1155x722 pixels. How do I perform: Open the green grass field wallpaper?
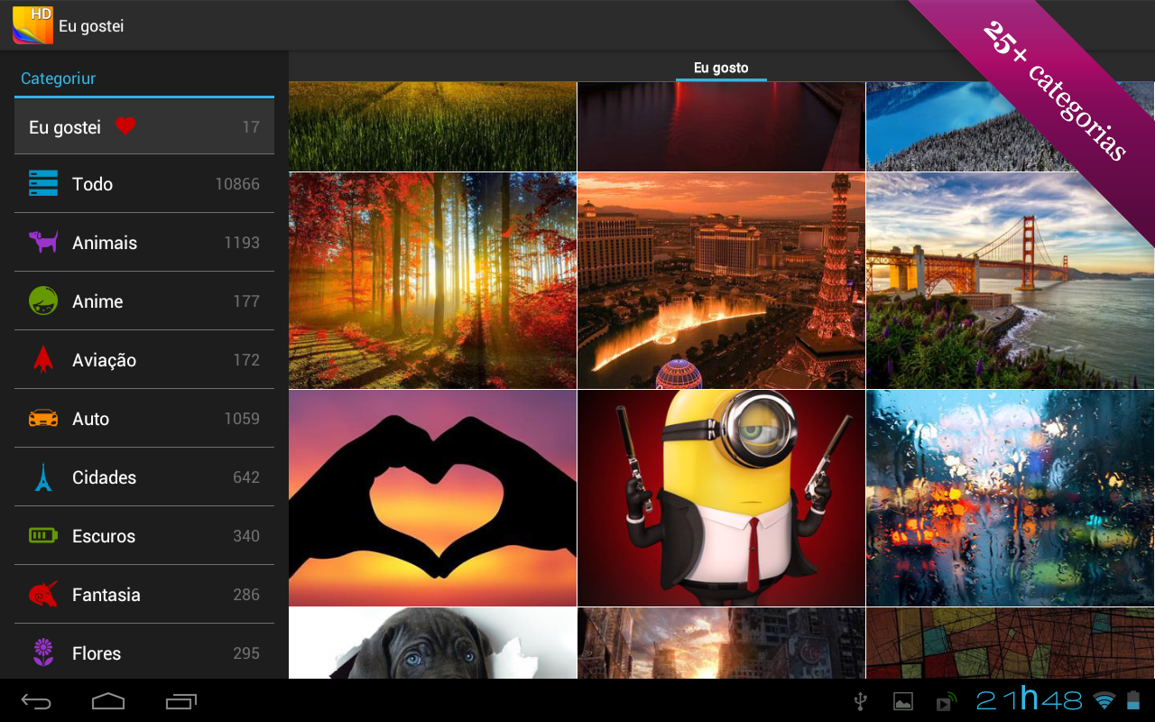[432, 126]
